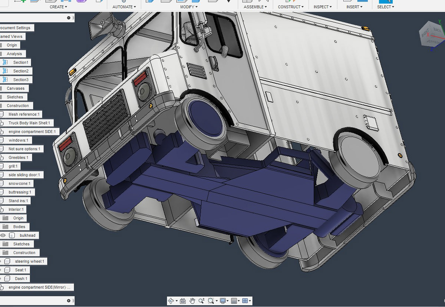Screen dimensions: 445x307
Task: Click the Grid and Snaps icon
Action: 234,301
